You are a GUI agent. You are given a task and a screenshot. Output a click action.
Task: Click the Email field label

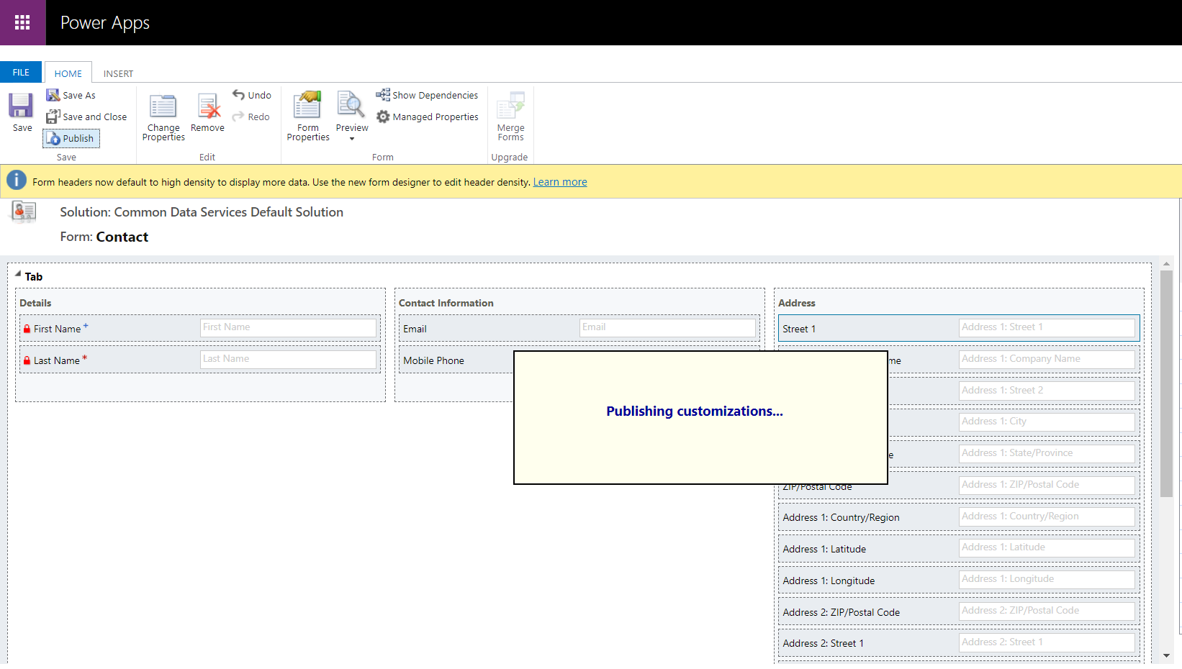point(415,329)
